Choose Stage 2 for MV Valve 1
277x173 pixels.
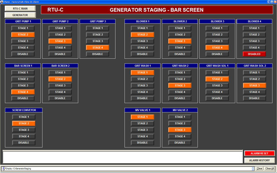(142, 123)
